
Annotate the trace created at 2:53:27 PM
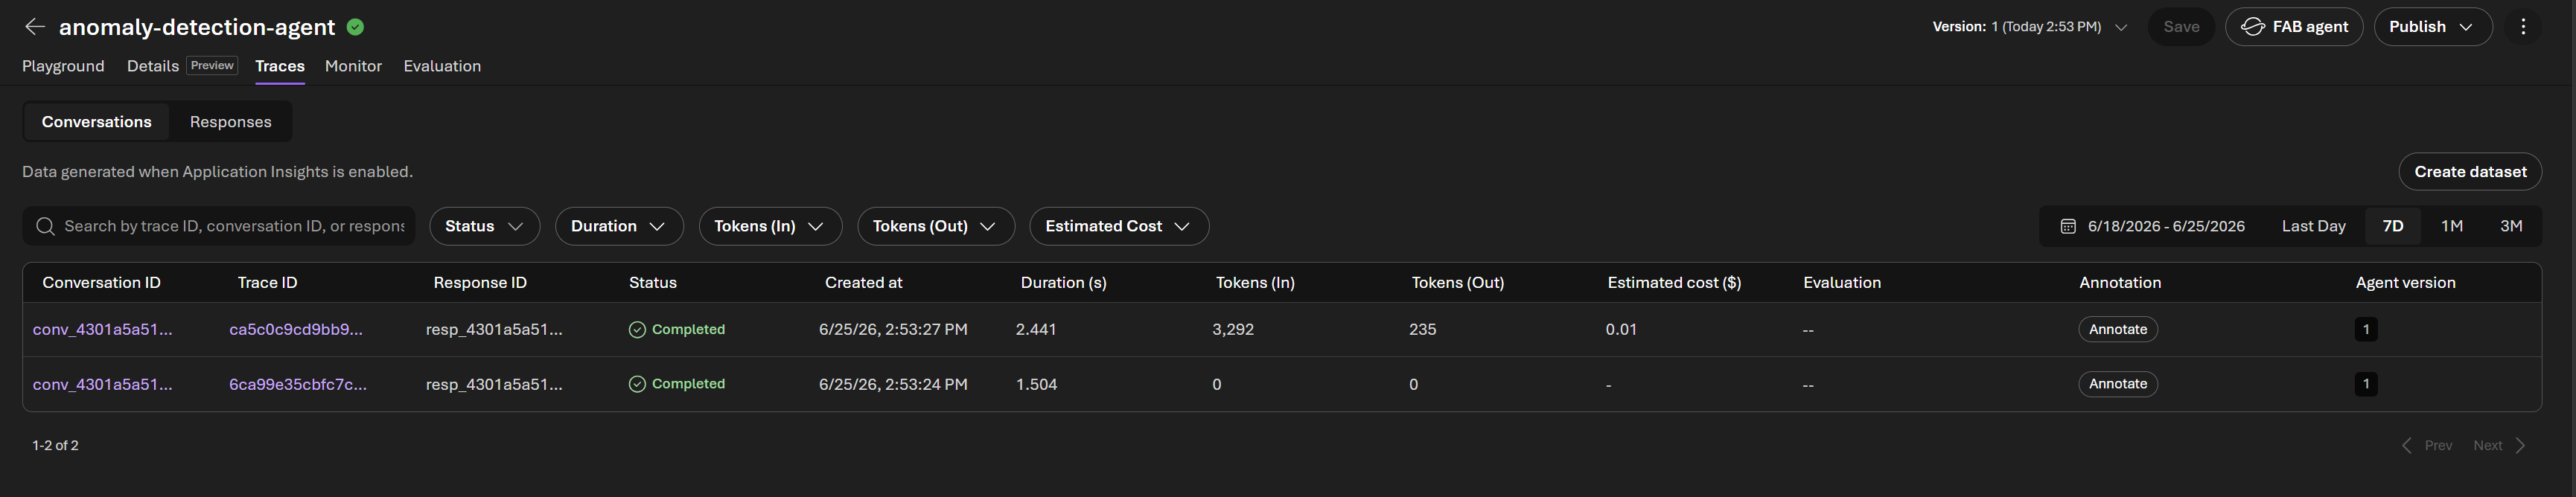coord(2118,330)
